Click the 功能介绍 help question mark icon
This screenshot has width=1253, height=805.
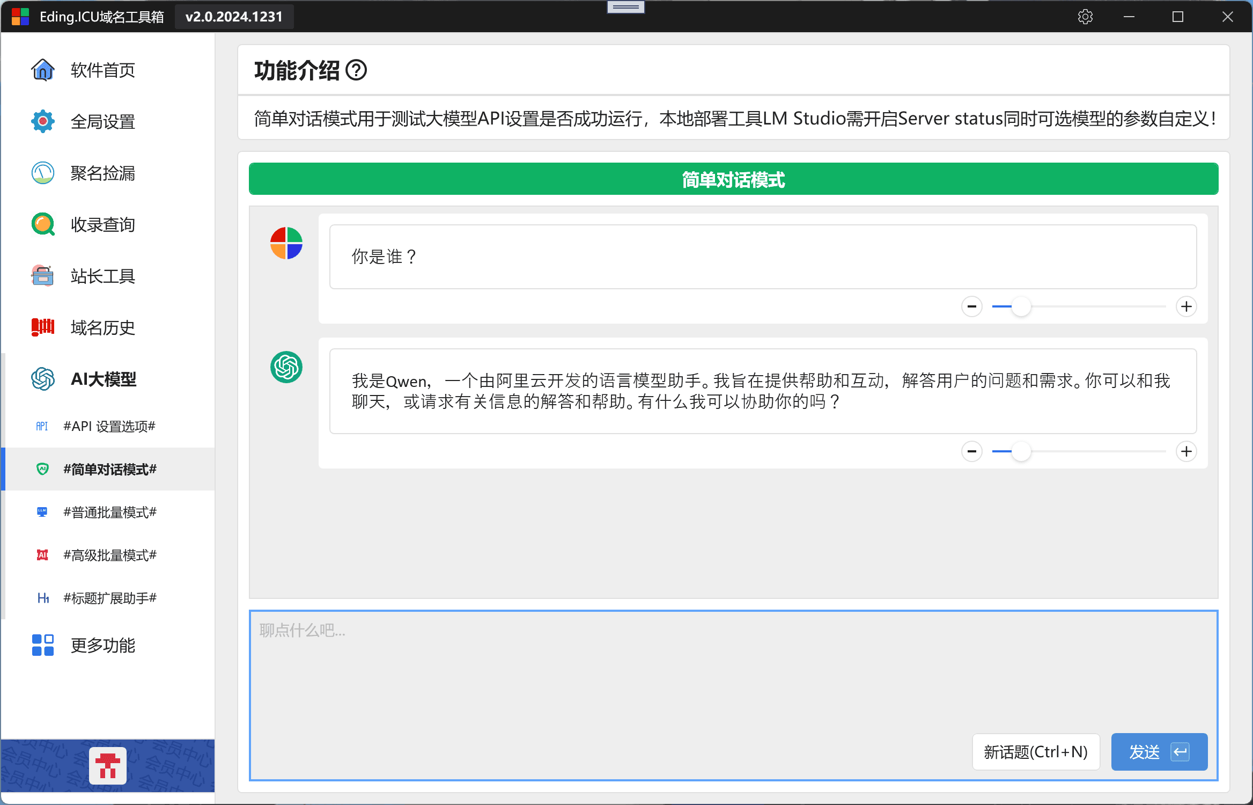click(356, 70)
